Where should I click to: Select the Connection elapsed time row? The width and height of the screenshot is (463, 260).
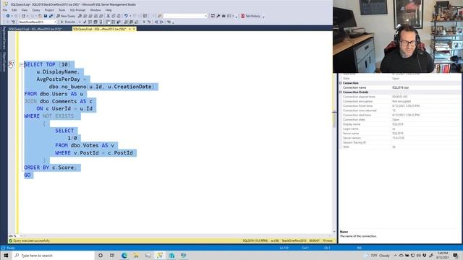click(x=400, y=97)
